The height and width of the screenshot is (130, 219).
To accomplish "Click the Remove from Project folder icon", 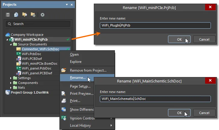I will 64,70.
